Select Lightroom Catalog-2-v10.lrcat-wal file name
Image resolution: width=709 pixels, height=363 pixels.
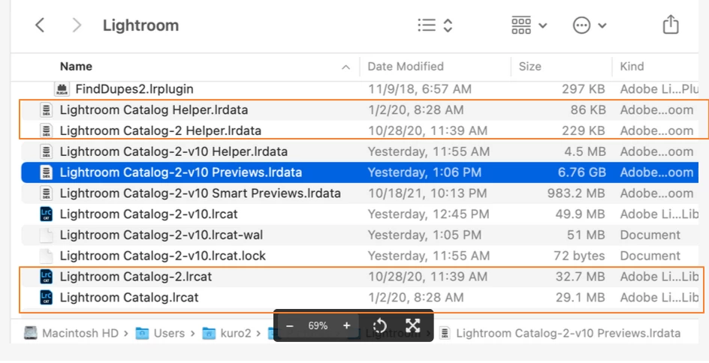pyautogui.click(x=161, y=235)
